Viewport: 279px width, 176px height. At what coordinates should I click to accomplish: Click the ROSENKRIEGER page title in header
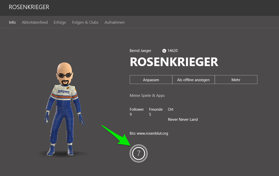pyautogui.click(x=29, y=7)
